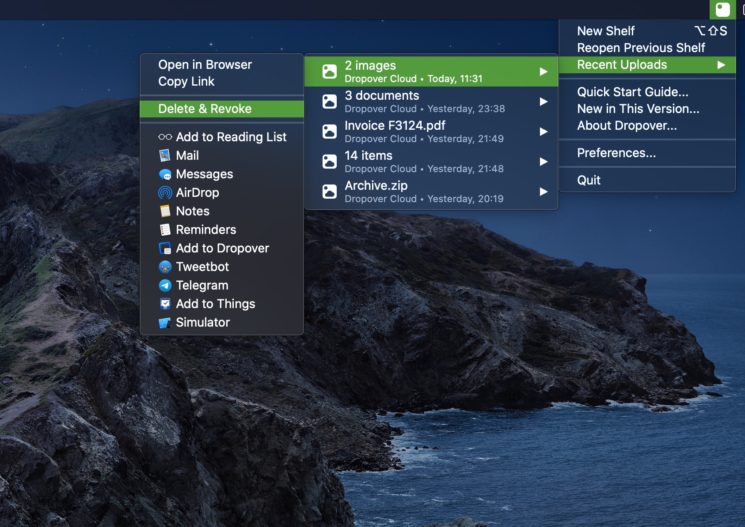
Task: Expand the Archive.zip submenu arrow
Action: (544, 192)
